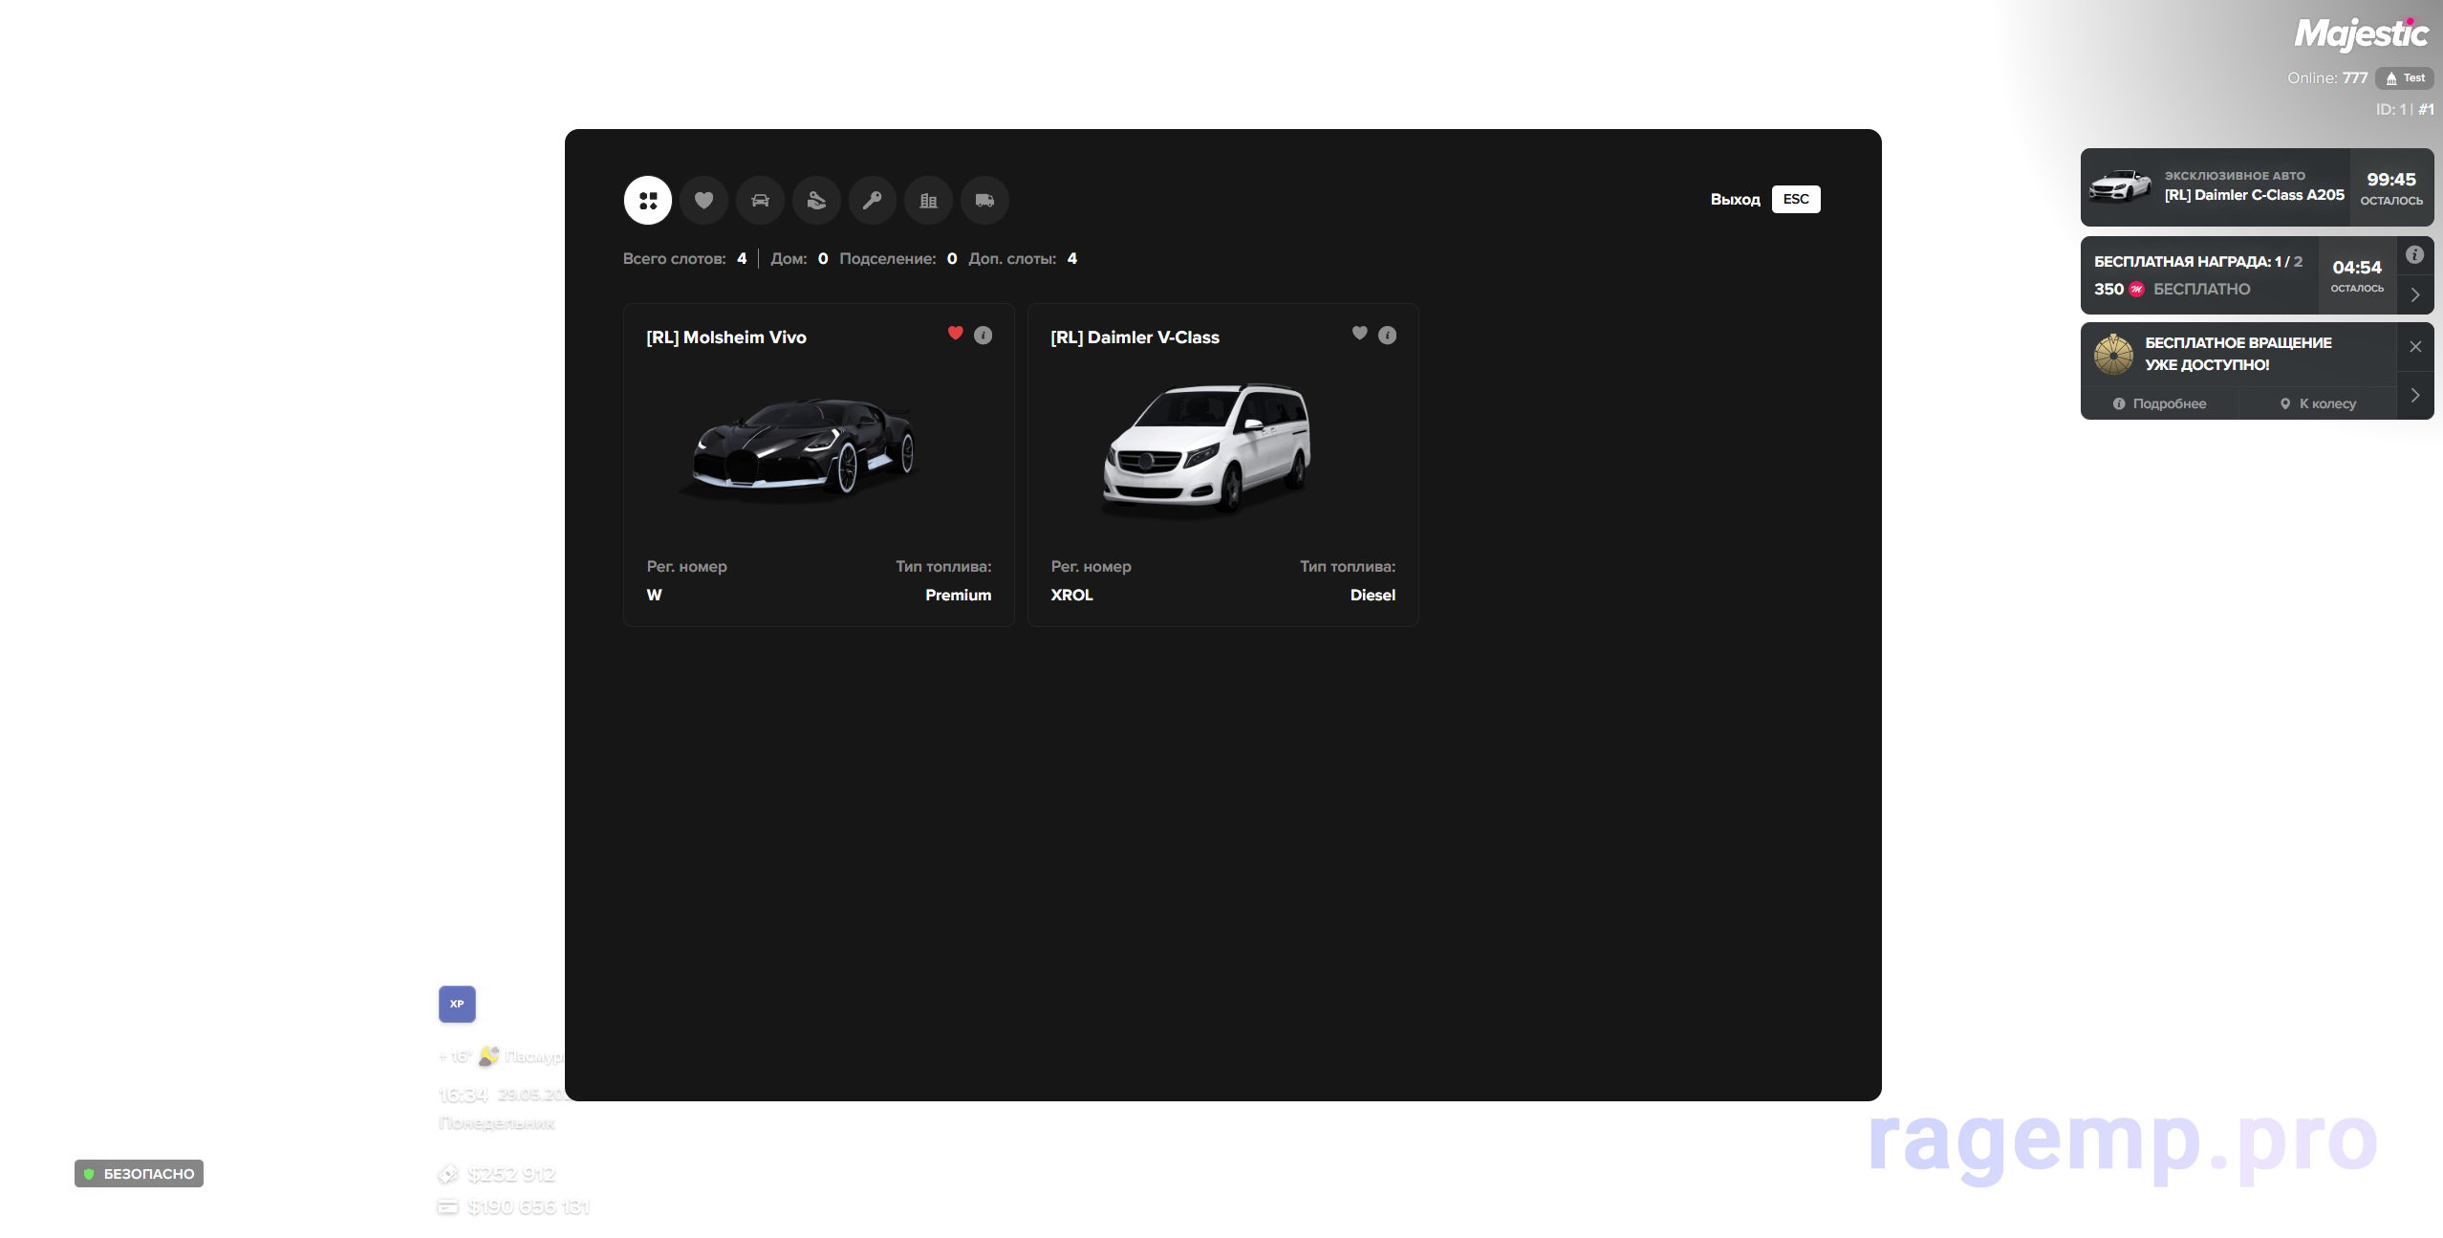
Task: Select the truck category tab
Action: (x=984, y=200)
